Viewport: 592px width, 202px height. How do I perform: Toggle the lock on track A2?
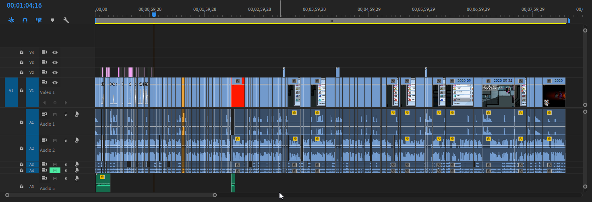coord(22,148)
